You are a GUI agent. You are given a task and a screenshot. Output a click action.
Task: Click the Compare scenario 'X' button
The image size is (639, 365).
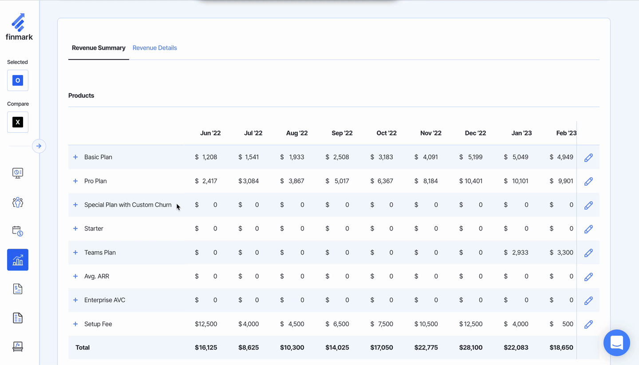point(18,122)
